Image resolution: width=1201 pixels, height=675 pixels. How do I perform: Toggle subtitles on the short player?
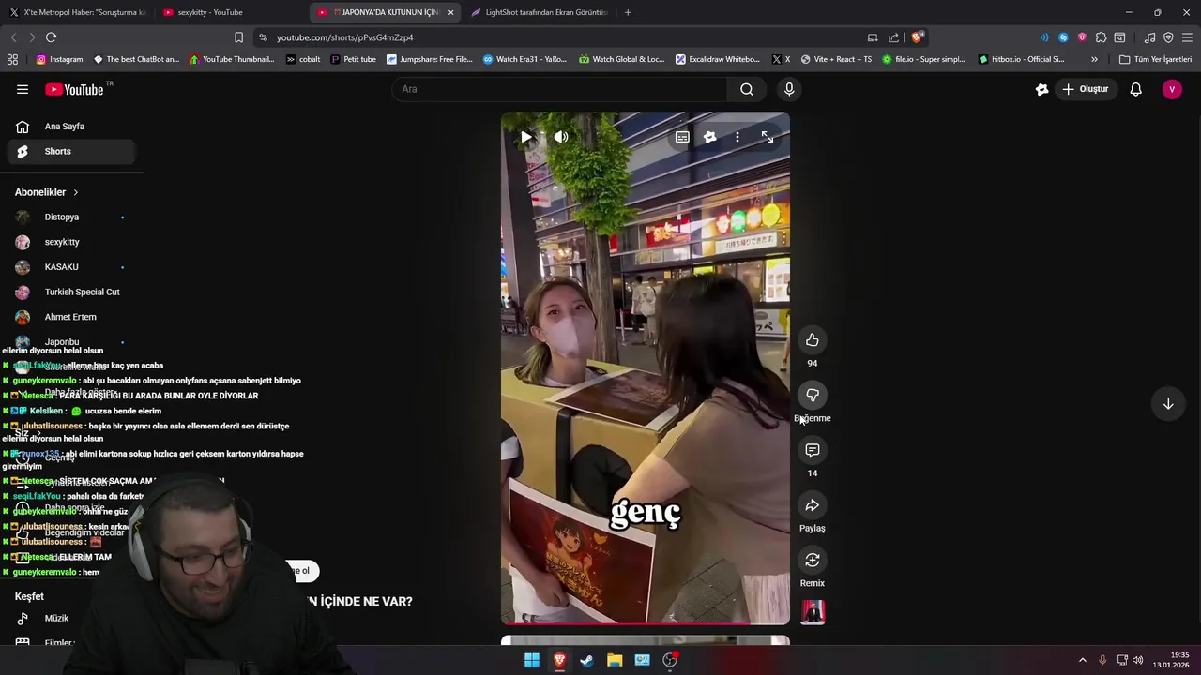pos(682,137)
